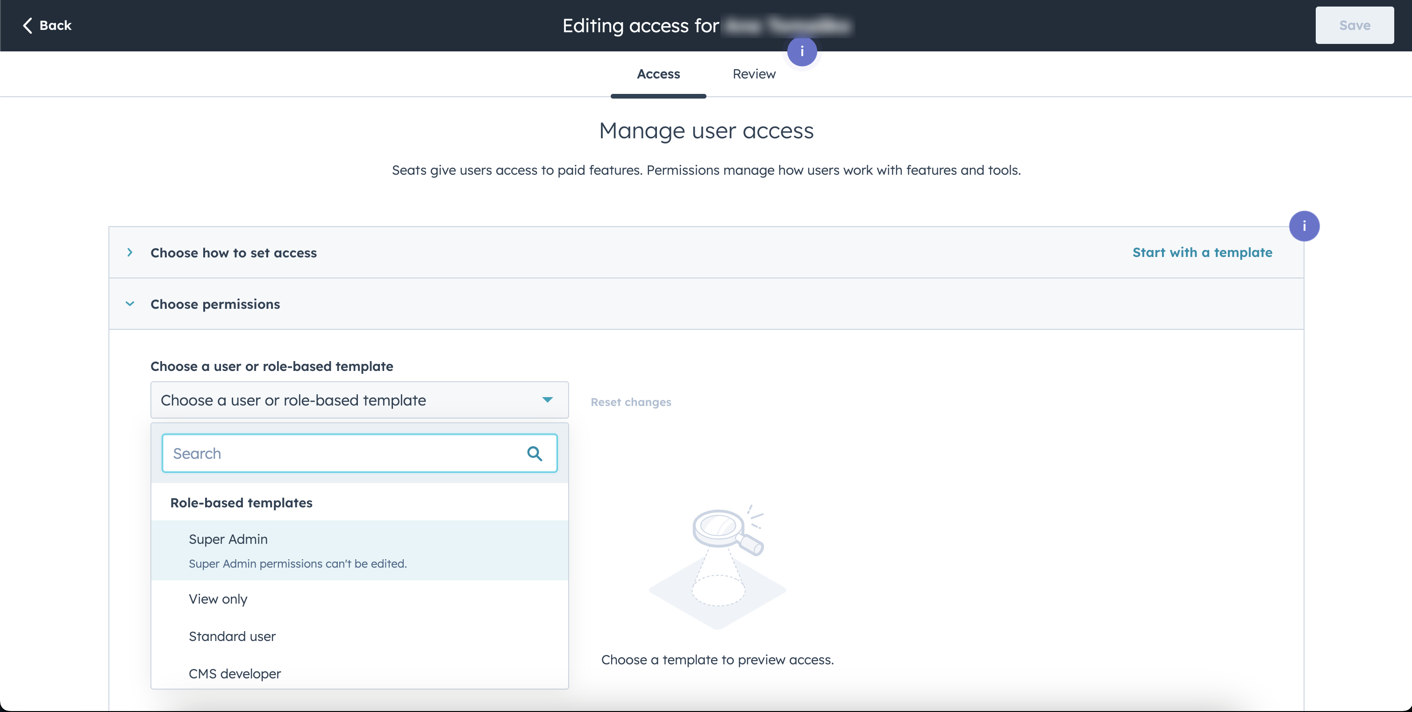Click the Start with a template link
Image resolution: width=1412 pixels, height=712 pixels.
pos(1203,253)
